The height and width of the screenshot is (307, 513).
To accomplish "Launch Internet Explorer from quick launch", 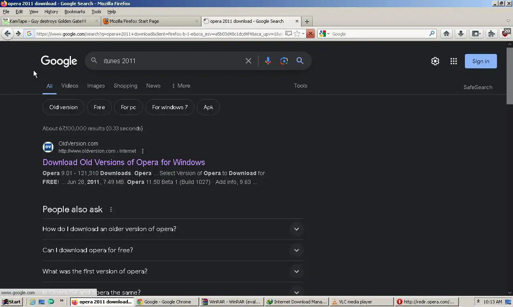I will coord(32,302).
